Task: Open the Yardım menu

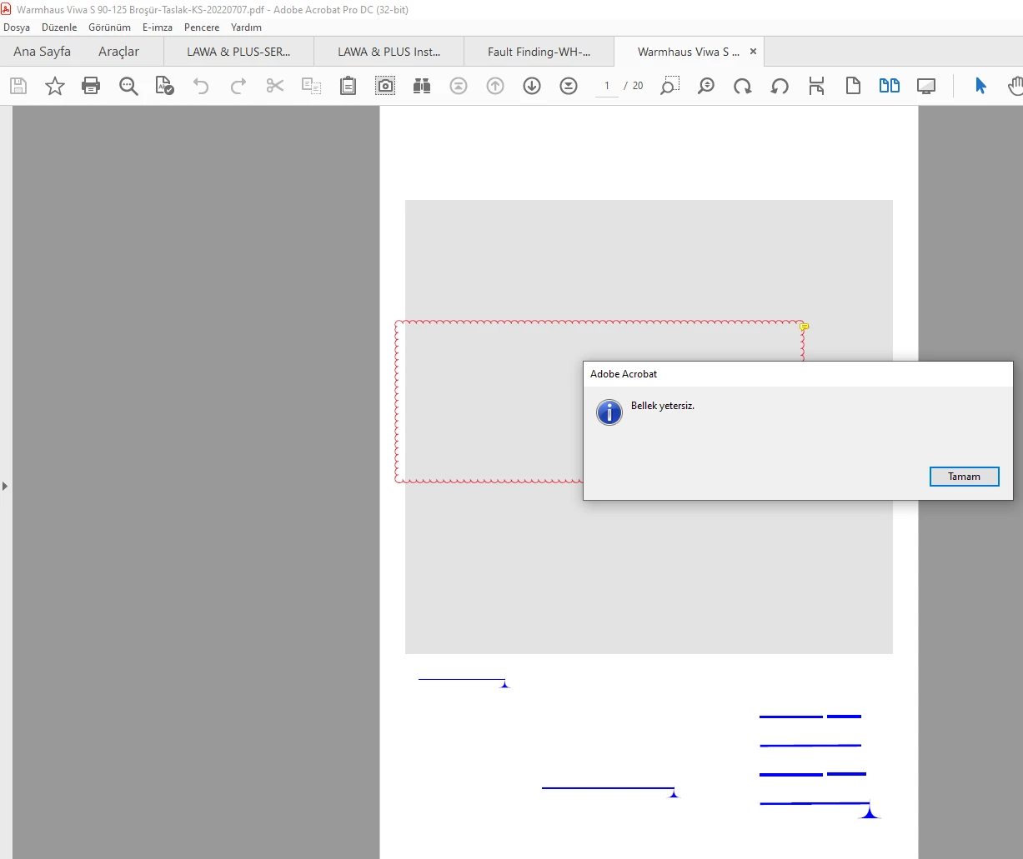Action: (246, 27)
